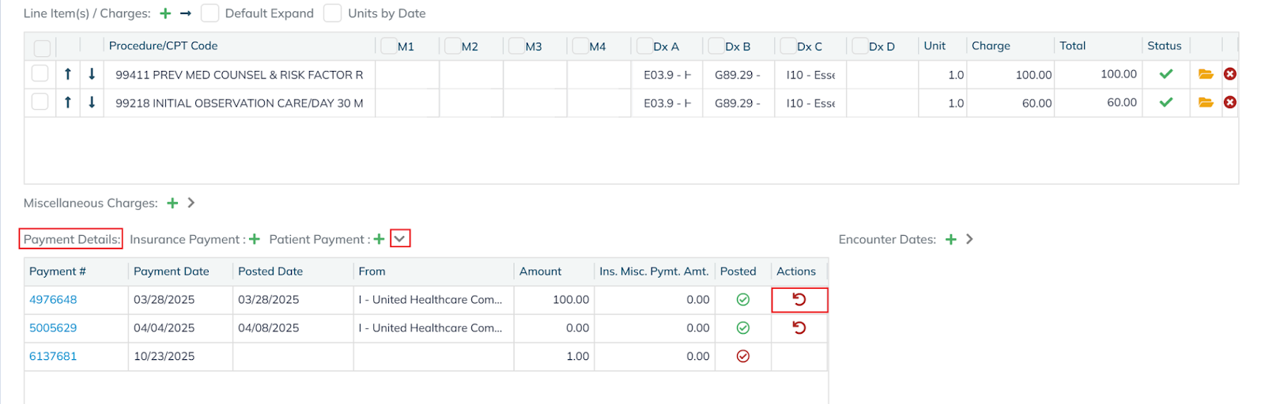Viewport: 1265px width, 404px height.
Task: Move the 99411 line item down
Action: point(92,74)
